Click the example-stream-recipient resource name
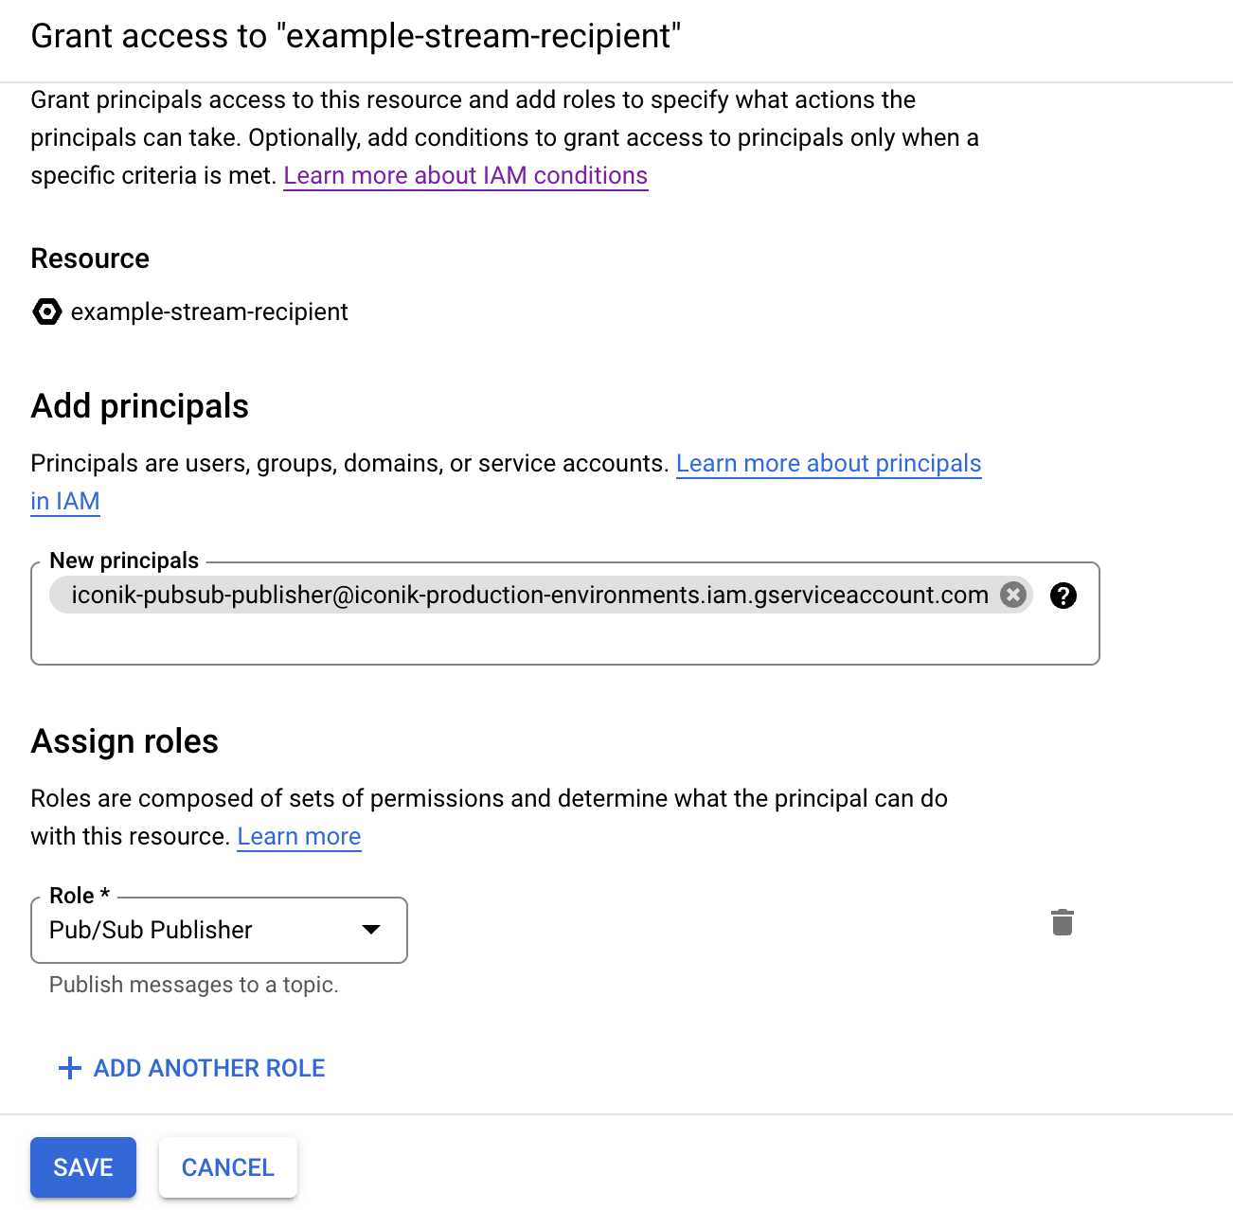 (209, 311)
